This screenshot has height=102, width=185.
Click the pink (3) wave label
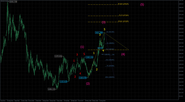click(104, 22)
